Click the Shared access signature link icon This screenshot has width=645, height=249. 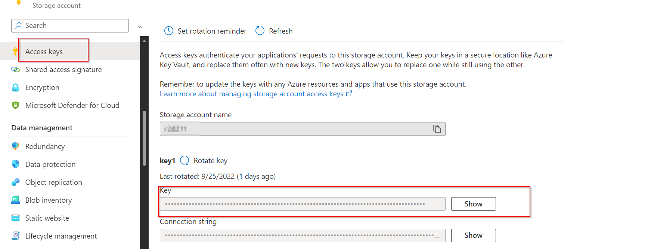15,69
